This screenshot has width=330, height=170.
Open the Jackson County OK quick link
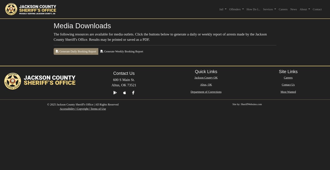(x=206, y=78)
